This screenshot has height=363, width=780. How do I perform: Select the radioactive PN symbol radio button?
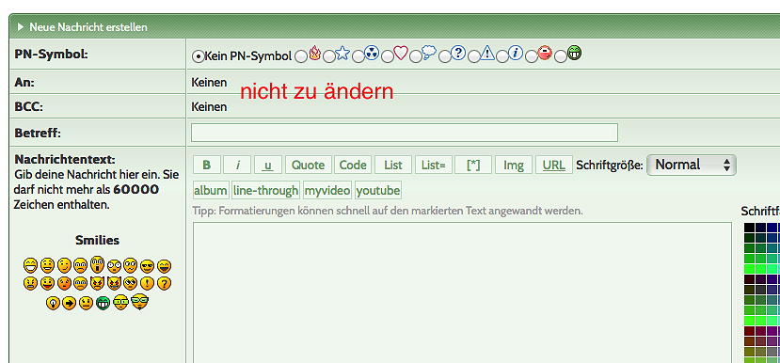click(x=358, y=56)
